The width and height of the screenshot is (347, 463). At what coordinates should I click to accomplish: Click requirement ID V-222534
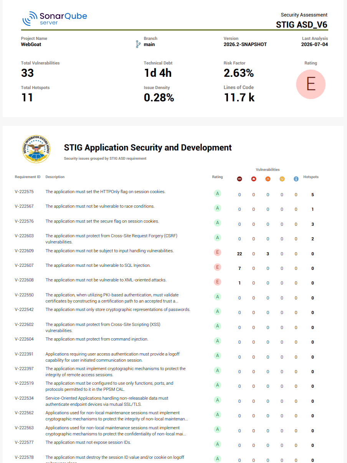coord(24,398)
